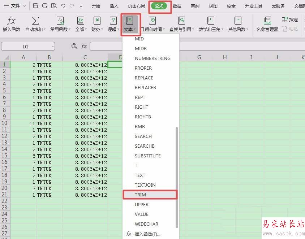Screen dimensions: 305x239
Task: Expand the File menu dropdown arrow
Action: [25, 6]
